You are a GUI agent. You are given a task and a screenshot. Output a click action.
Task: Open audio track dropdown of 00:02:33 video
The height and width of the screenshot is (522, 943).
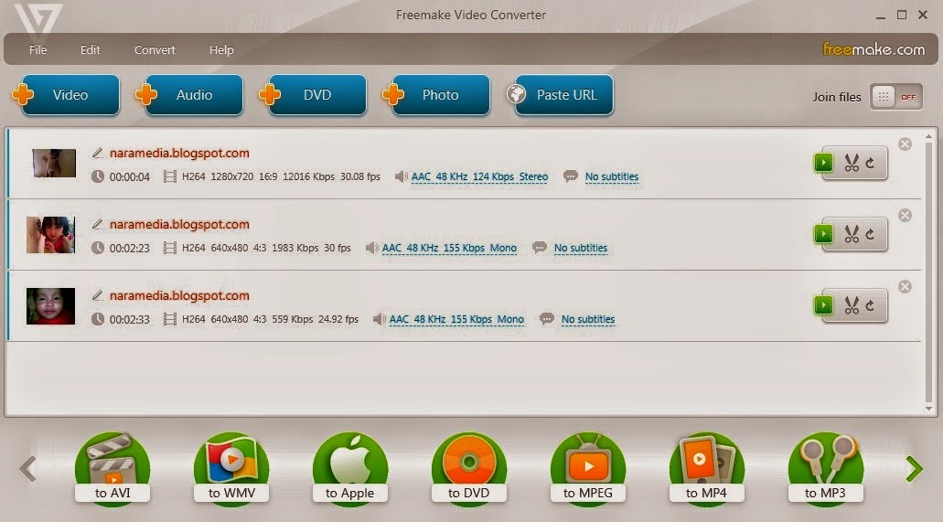pyautogui.click(x=456, y=319)
